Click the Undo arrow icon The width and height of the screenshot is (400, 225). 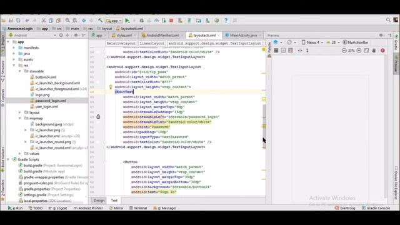tap(27, 21)
